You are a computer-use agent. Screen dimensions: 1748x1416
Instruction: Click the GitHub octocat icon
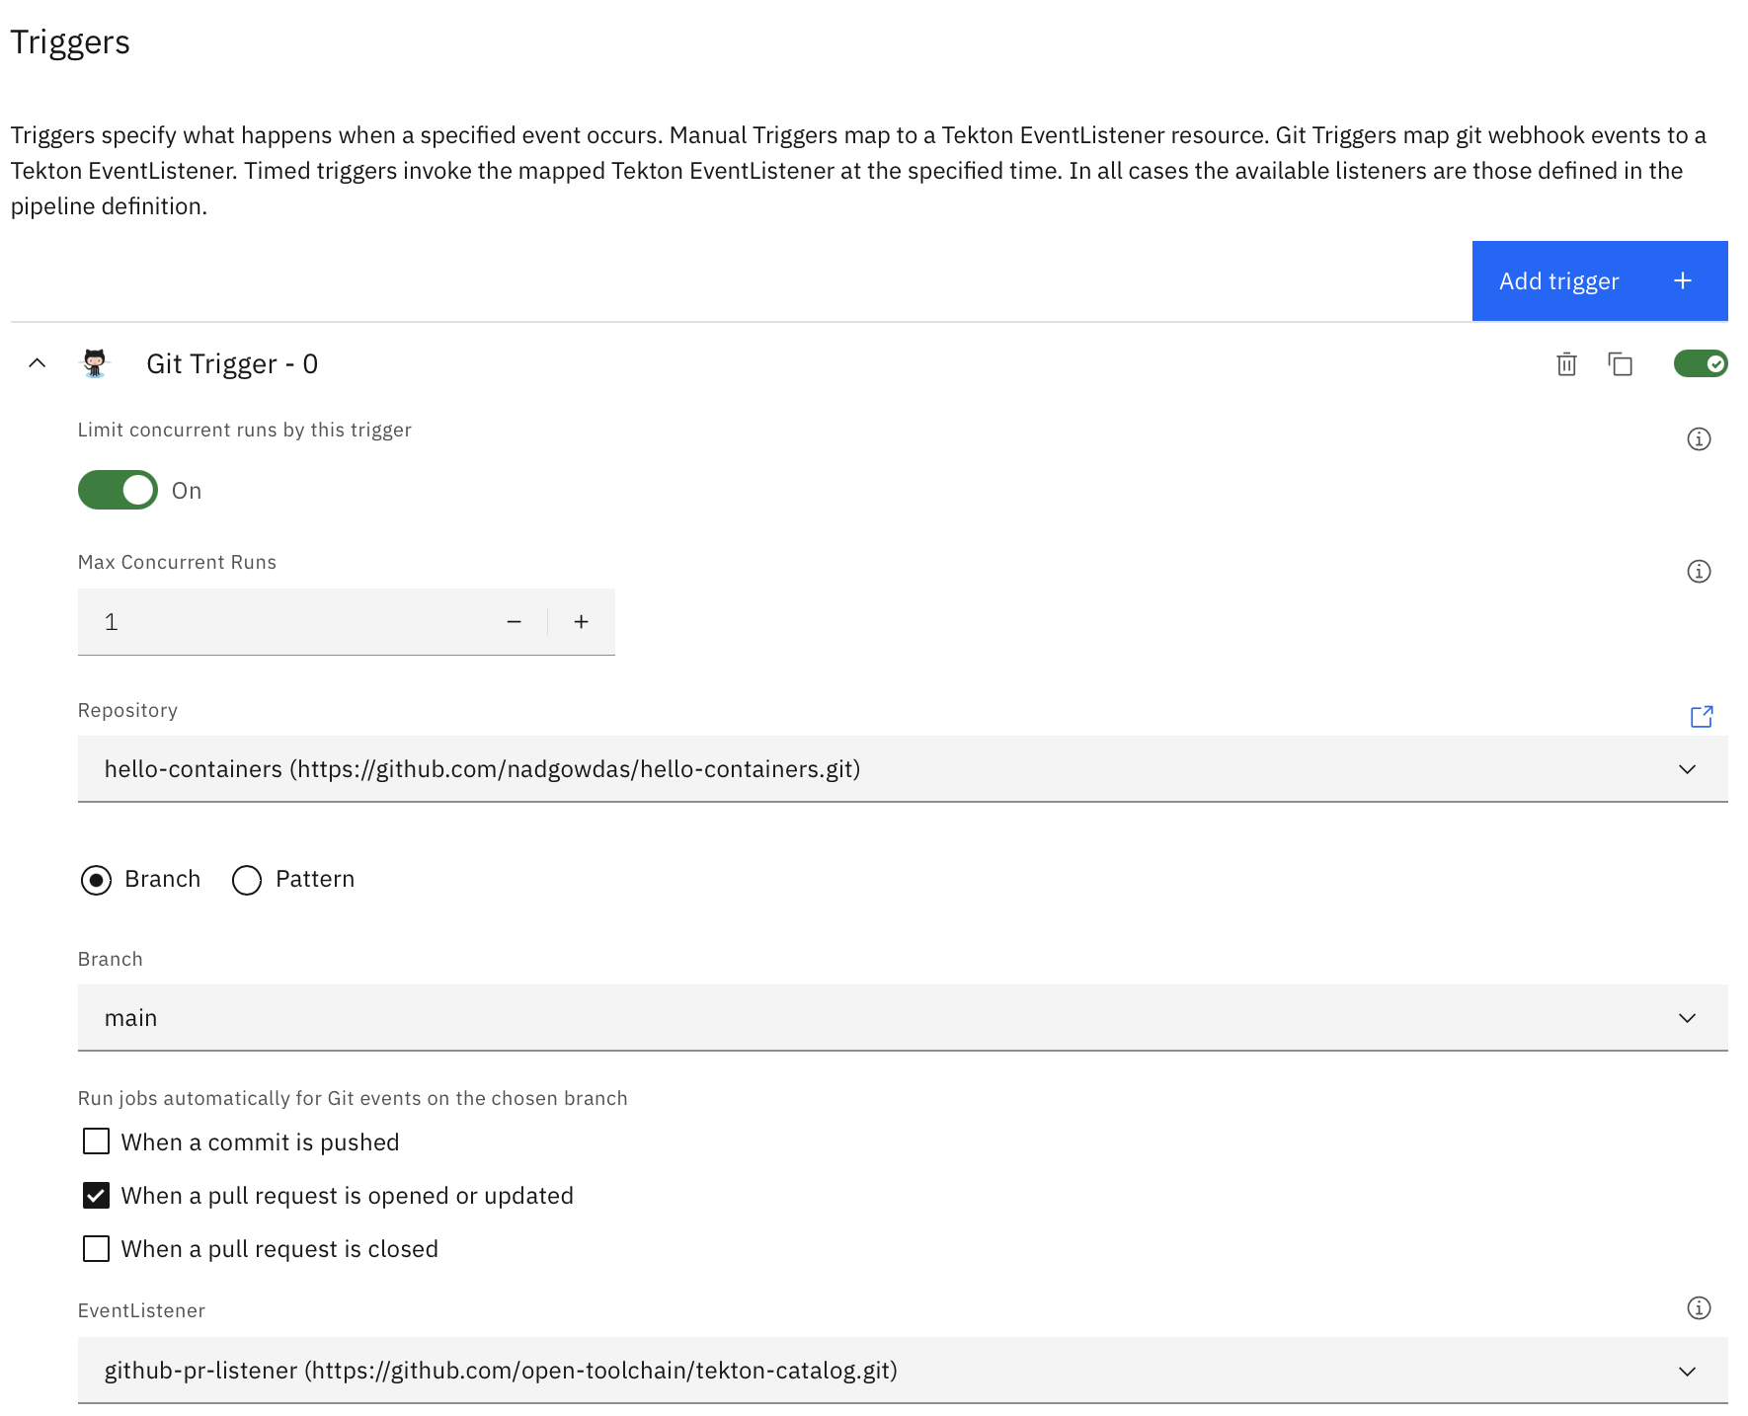95,363
